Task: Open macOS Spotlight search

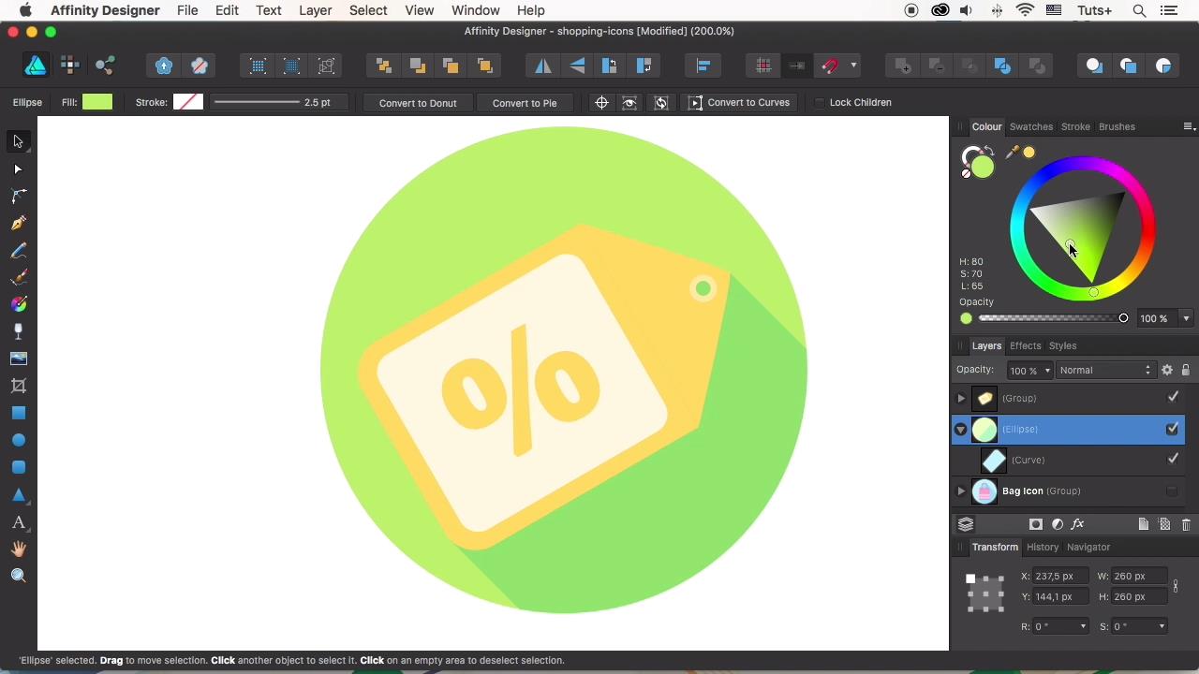Action: point(1139,10)
